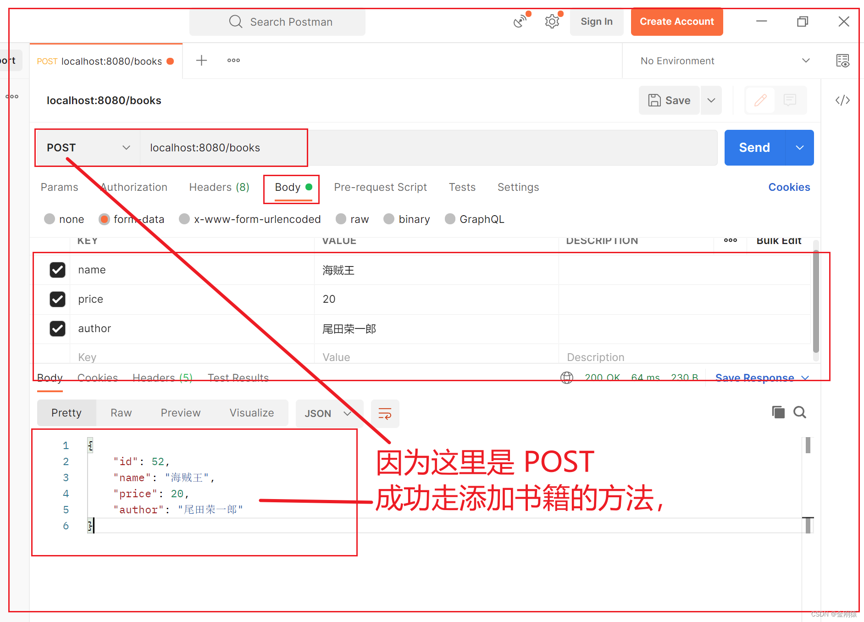Select the raw body radio button
The image size is (864, 622).
(341, 219)
